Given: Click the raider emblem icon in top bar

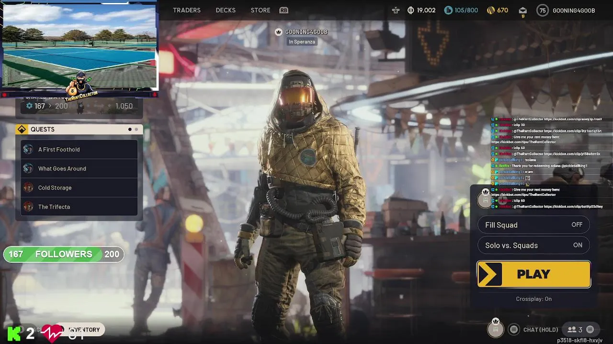Looking at the screenshot, I should click(396, 10).
